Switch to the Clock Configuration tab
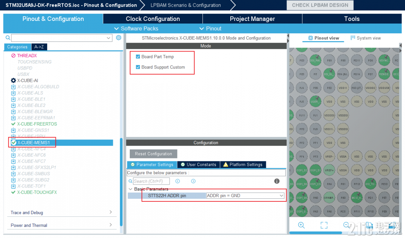This screenshot has width=405, height=238. pos(153,19)
